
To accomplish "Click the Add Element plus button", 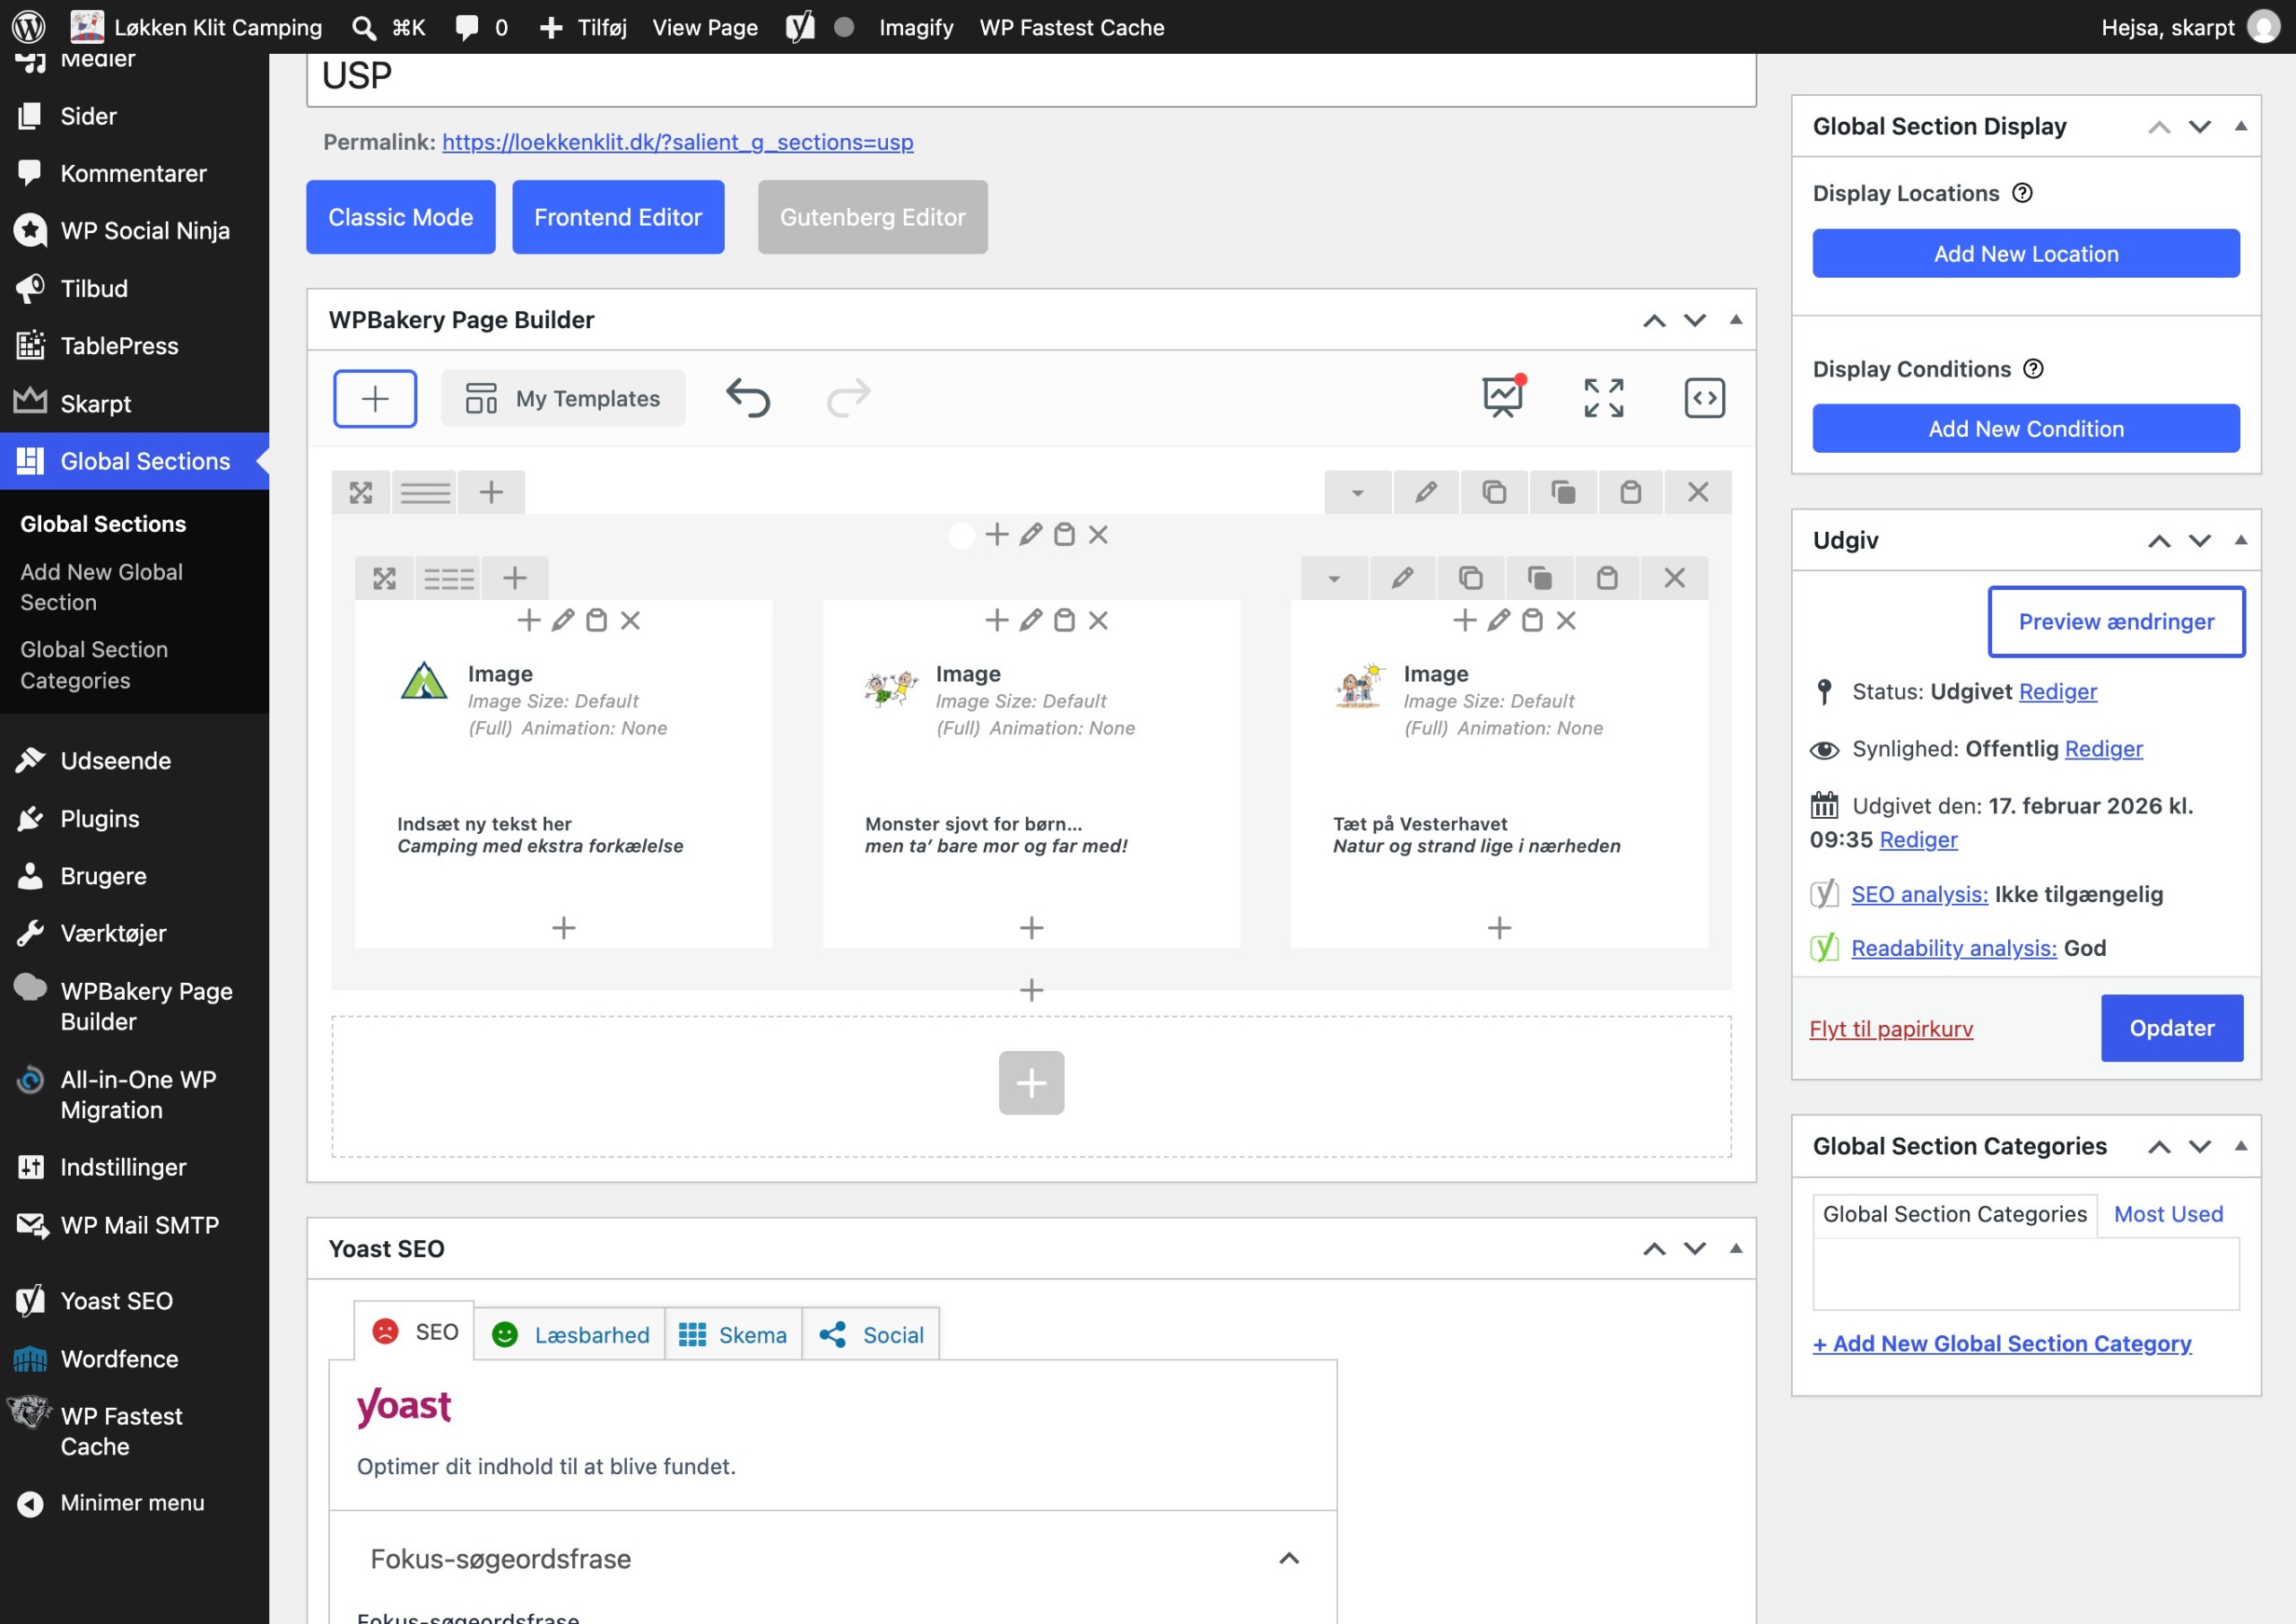I will pyautogui.click(x=375, y=398).
